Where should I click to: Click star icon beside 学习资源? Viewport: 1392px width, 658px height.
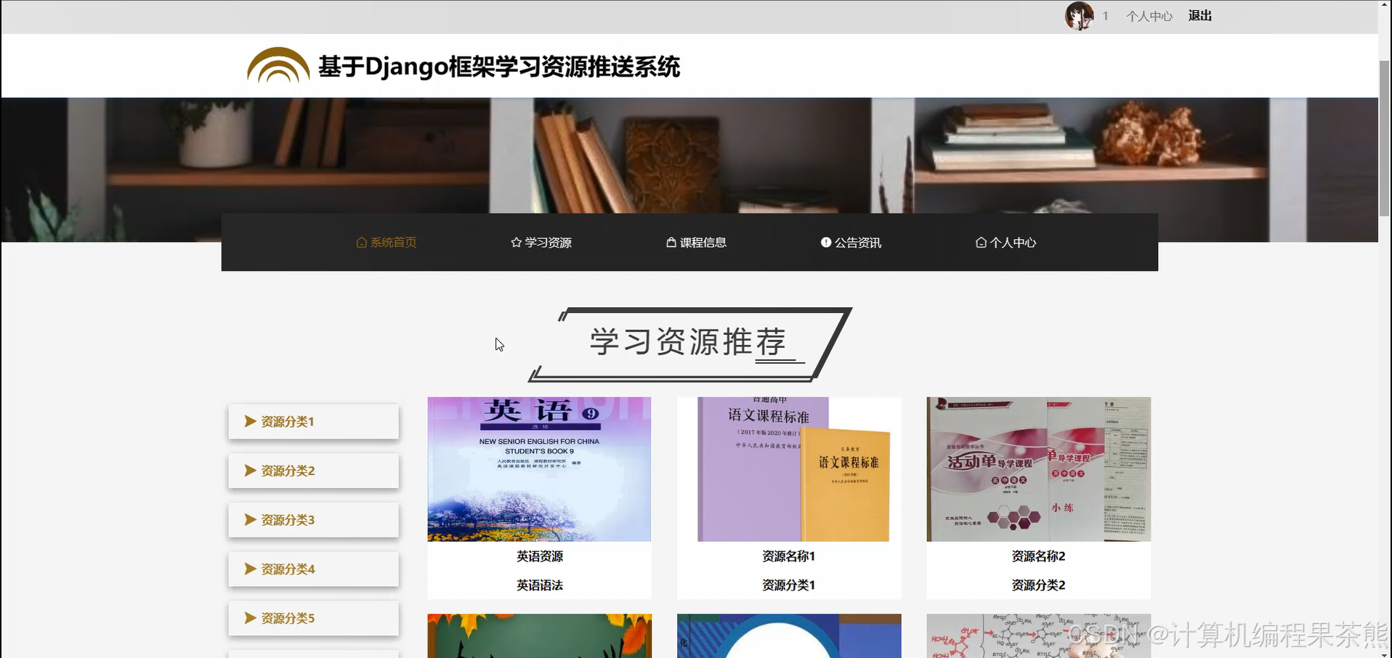click(516, 243)
